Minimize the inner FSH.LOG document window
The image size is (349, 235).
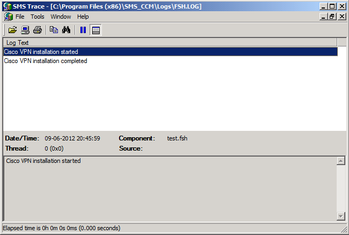click(323, 17)
